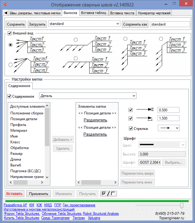Toggle the Стрелка checkbox
The image size is (195, 223).
click(131, 129)
